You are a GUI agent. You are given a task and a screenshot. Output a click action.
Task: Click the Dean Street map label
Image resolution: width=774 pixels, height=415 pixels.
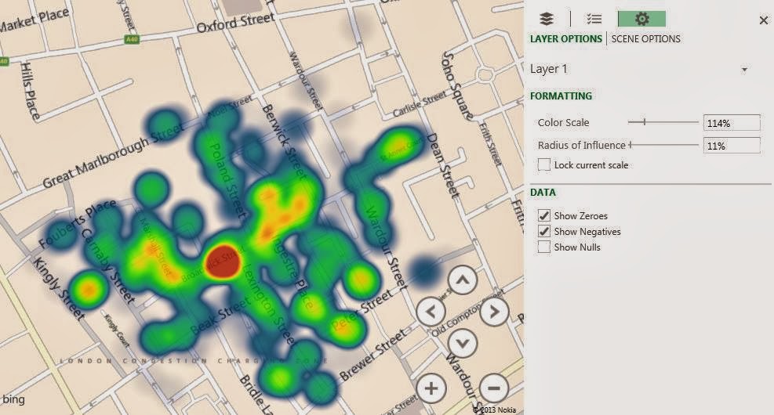pos(442,165)
